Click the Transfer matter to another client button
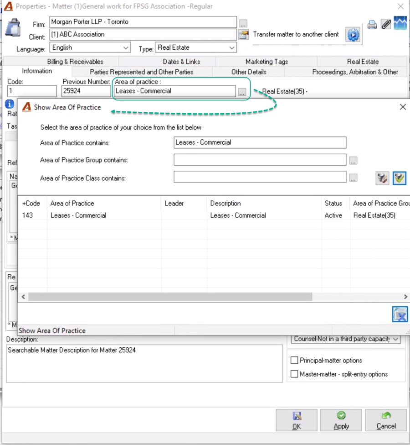 pos(353,35)
